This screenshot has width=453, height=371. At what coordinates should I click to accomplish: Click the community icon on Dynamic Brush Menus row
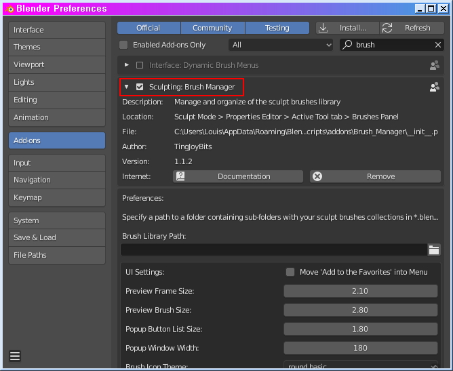tap(435, 65)
